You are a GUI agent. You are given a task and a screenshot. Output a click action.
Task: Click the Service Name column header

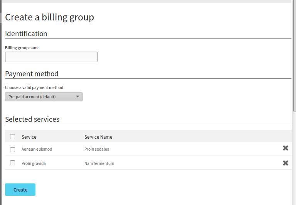point(98,137)
